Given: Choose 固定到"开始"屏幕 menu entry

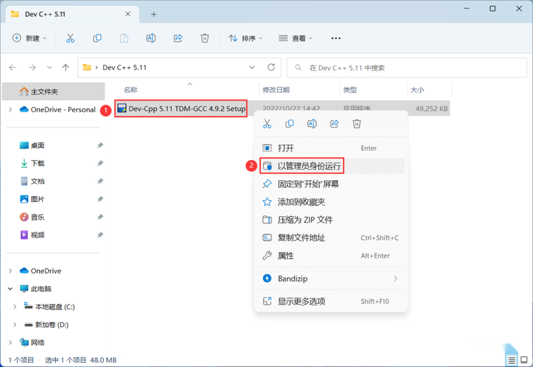Looking at the screenshot, I should 331,184.
